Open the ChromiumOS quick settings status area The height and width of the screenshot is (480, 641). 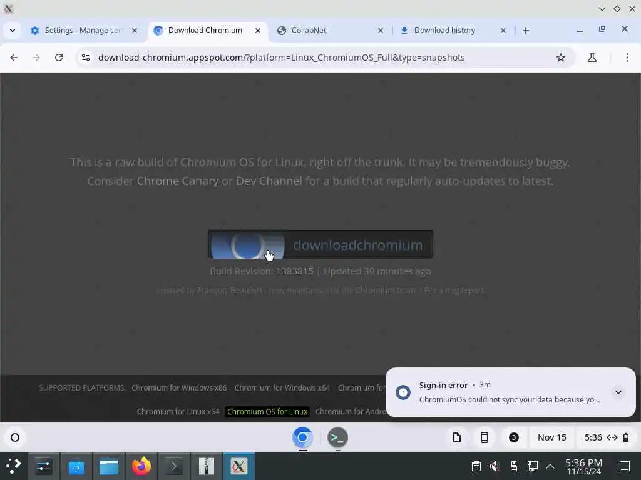click(606, 437)
